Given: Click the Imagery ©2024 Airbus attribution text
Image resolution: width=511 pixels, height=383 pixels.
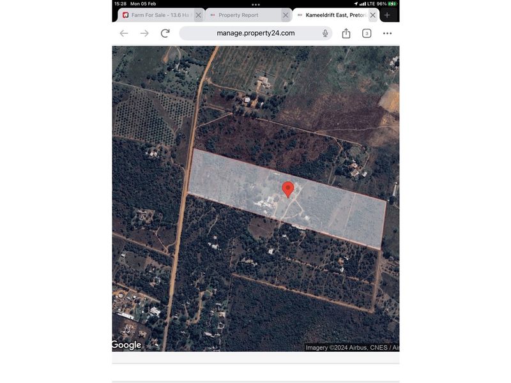Looking at the screenshot, I should (353, 347).
